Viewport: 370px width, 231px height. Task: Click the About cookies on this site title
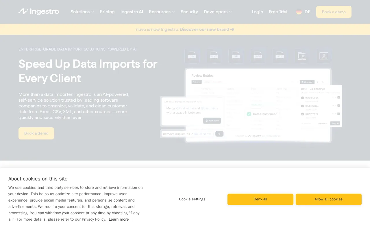tap(38, 179)
